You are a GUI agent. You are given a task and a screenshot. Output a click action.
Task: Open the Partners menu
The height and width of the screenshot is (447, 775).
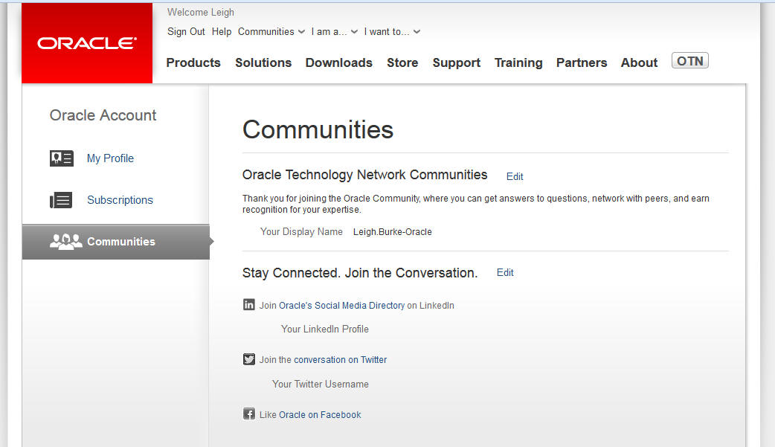[582, 62]
